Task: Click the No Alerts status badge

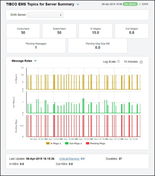Action: point(130,4)
